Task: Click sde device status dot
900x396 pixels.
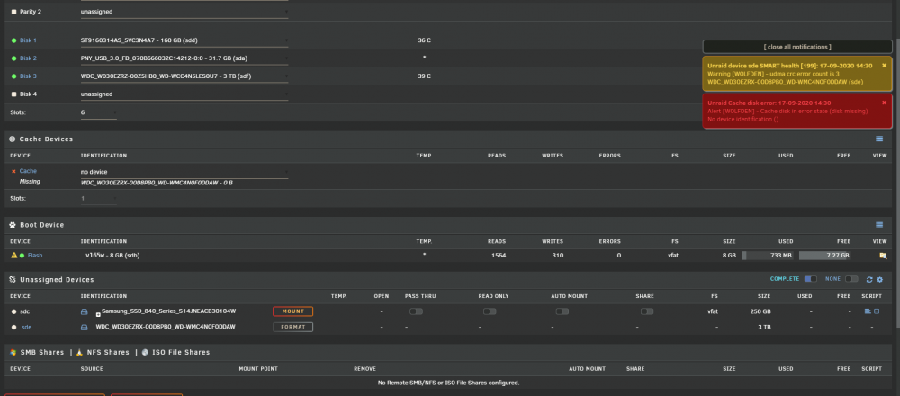Action: click(x=13, y=327)
